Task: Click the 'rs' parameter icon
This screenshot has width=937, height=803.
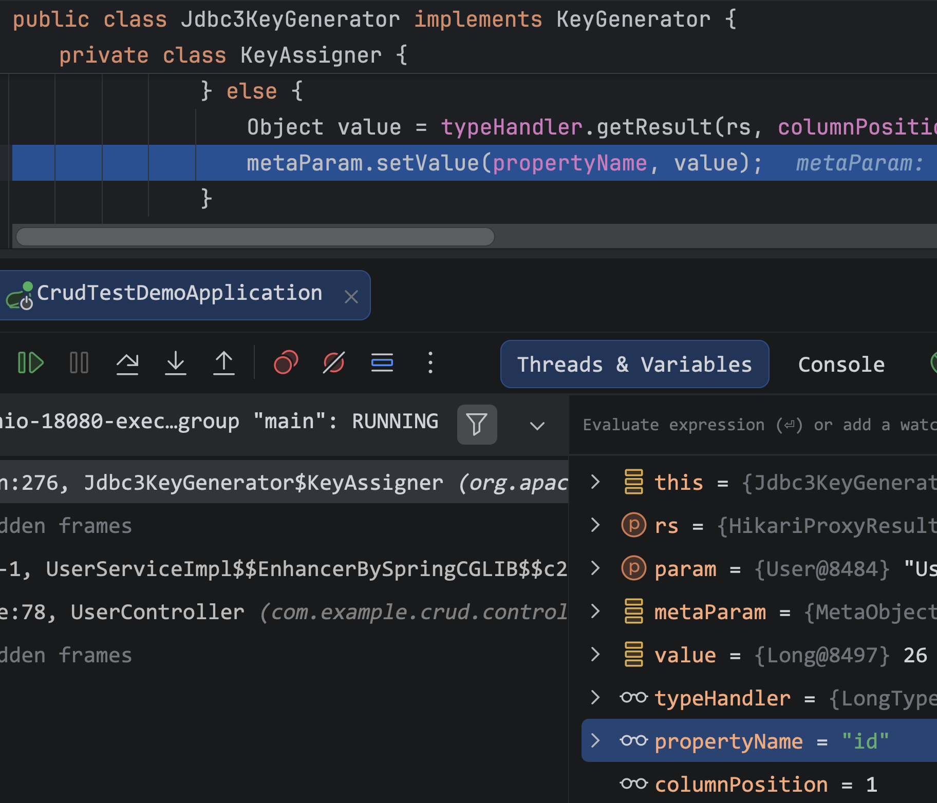Action: (633, 525)
